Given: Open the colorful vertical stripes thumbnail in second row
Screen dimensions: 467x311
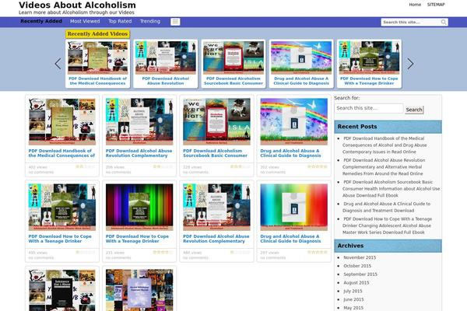Looking at the screenshot, I should click(139, 207).
